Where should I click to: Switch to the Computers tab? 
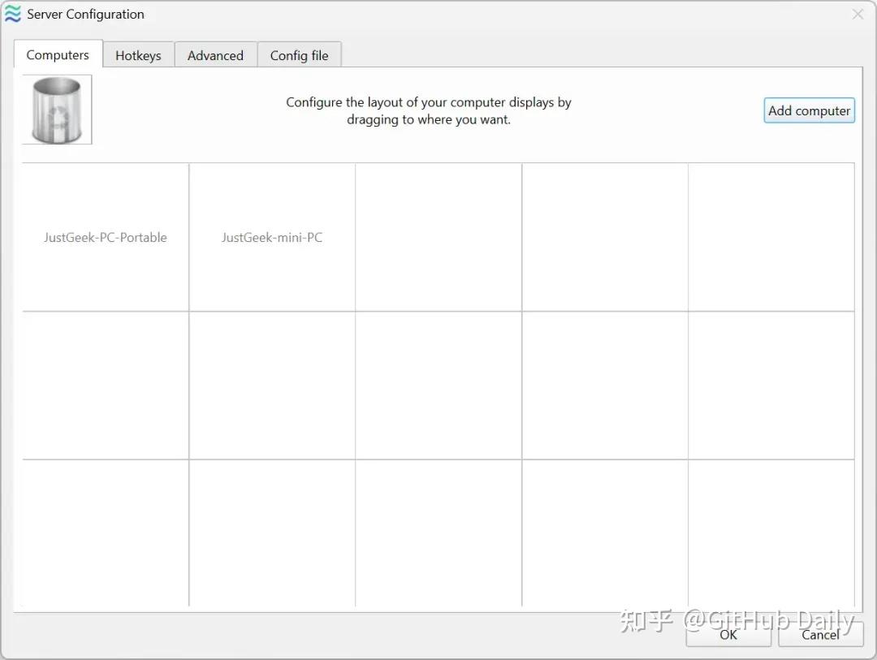58,55
